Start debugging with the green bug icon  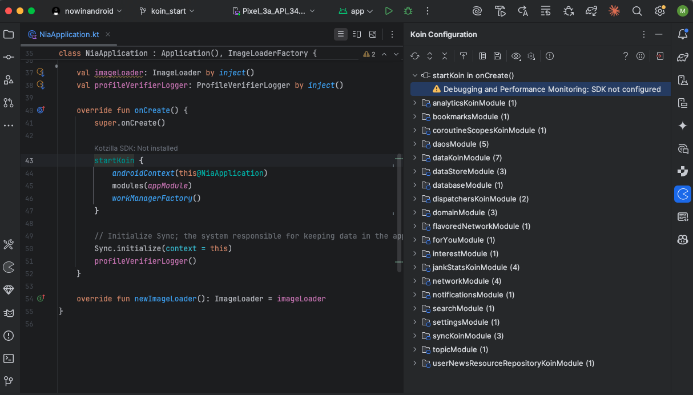tap(408, 11)
